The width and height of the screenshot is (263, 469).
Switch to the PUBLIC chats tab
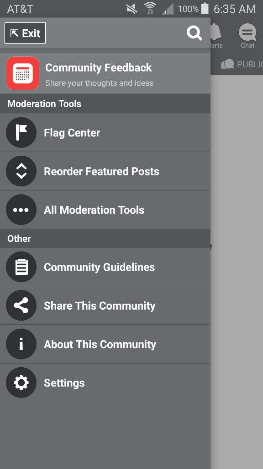coord(242,64)
